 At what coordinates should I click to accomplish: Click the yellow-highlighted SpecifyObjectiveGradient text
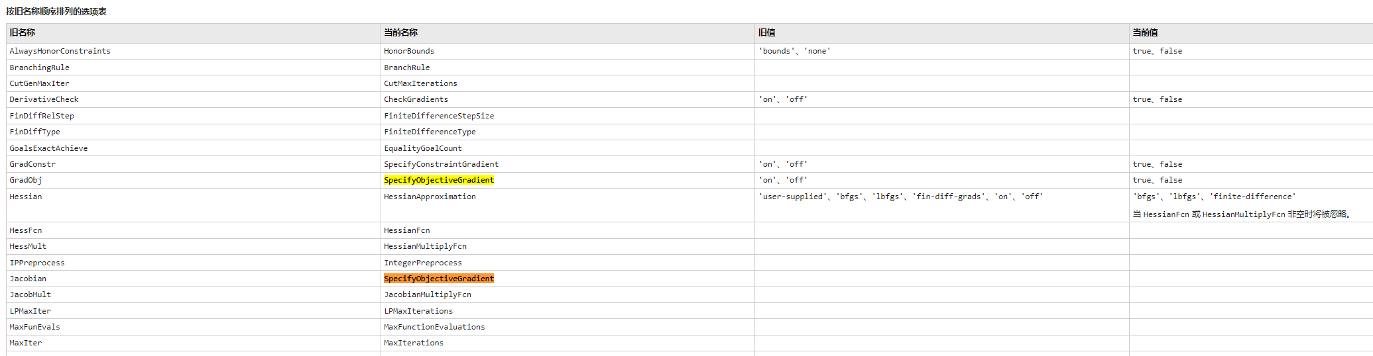[x=439, y=180]
